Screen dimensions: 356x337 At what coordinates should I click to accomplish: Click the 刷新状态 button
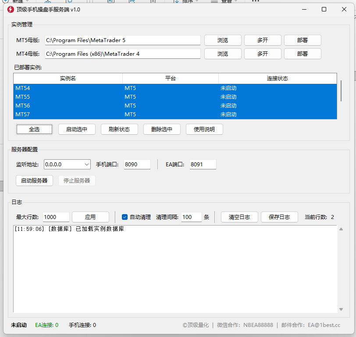(x=119, y=129)
